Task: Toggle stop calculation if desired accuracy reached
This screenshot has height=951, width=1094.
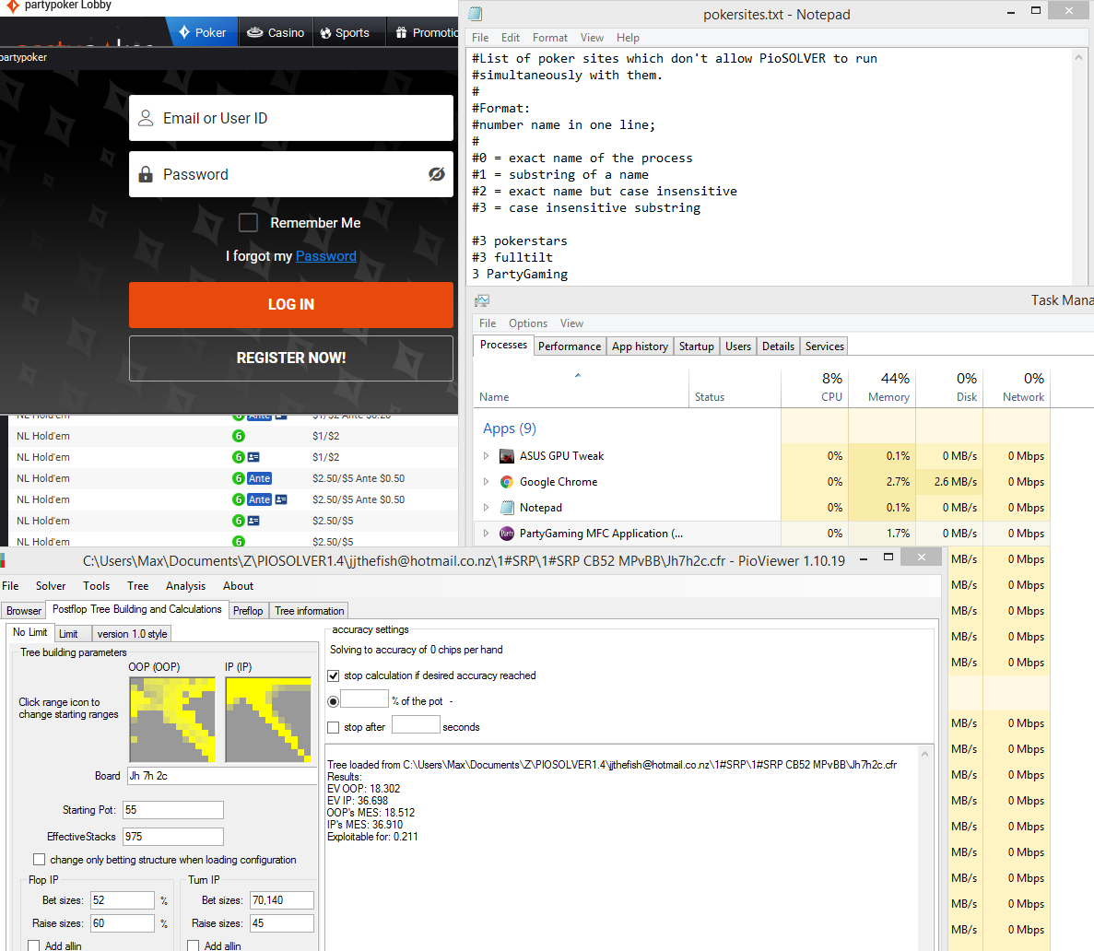Action: coord(334,676)
